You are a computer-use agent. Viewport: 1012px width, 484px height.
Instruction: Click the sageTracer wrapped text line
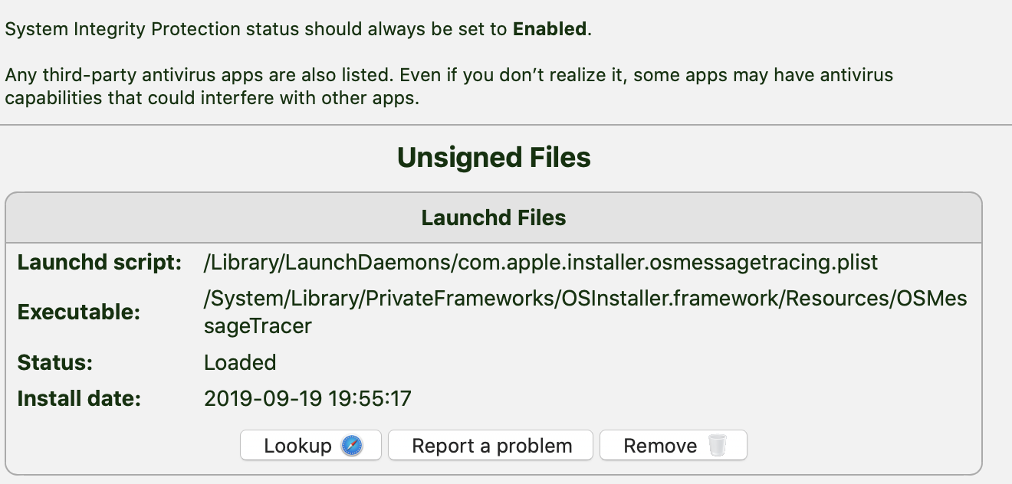pyautogui.click(x=258, y=326)
